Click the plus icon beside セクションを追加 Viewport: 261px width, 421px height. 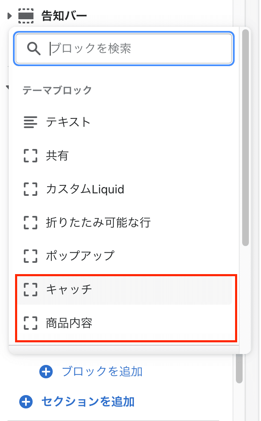(26, 402)
